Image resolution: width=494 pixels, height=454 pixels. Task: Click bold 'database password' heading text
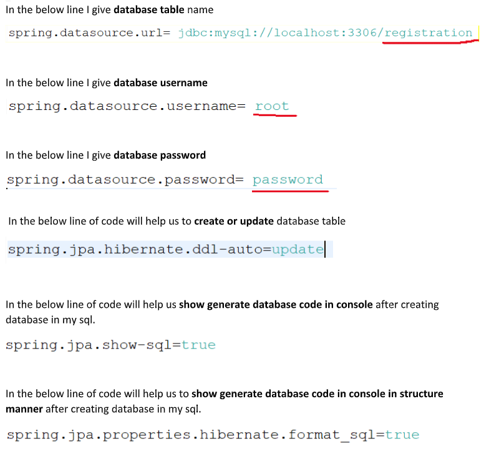tap(160, 155)
